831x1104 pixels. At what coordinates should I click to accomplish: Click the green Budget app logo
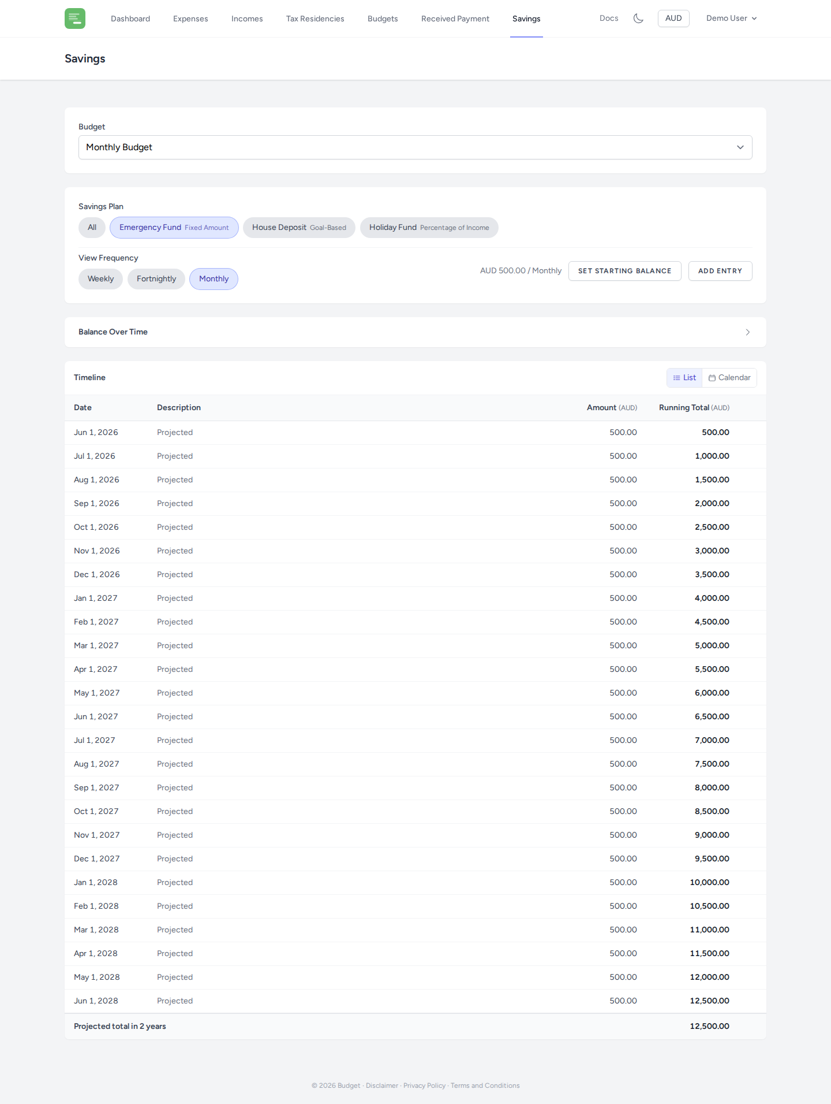75,18
